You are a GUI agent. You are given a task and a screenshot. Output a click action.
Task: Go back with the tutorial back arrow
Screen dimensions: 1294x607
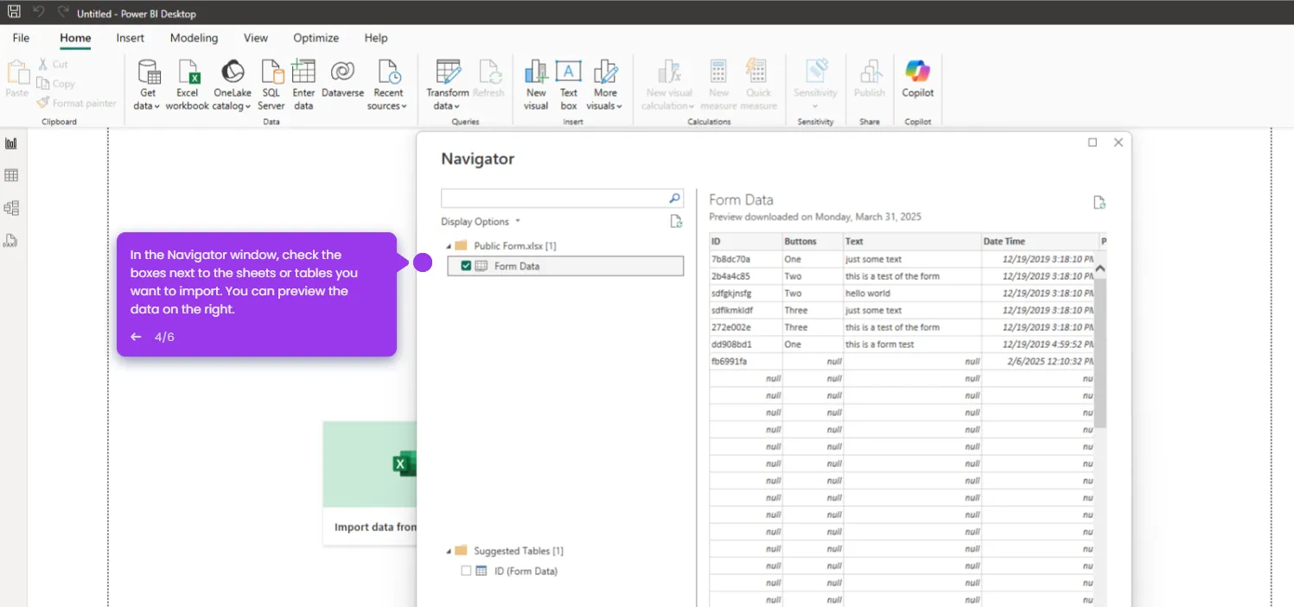coord(136,337)
